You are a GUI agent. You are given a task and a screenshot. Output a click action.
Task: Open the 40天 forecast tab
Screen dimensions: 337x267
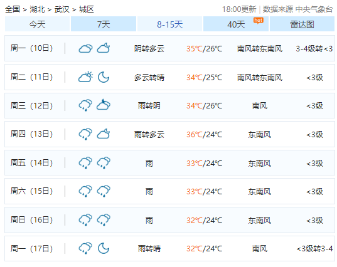click(236, 24)
